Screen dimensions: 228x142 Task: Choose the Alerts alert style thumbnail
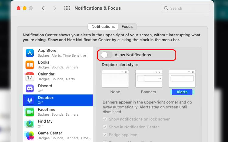click(182, 79)
